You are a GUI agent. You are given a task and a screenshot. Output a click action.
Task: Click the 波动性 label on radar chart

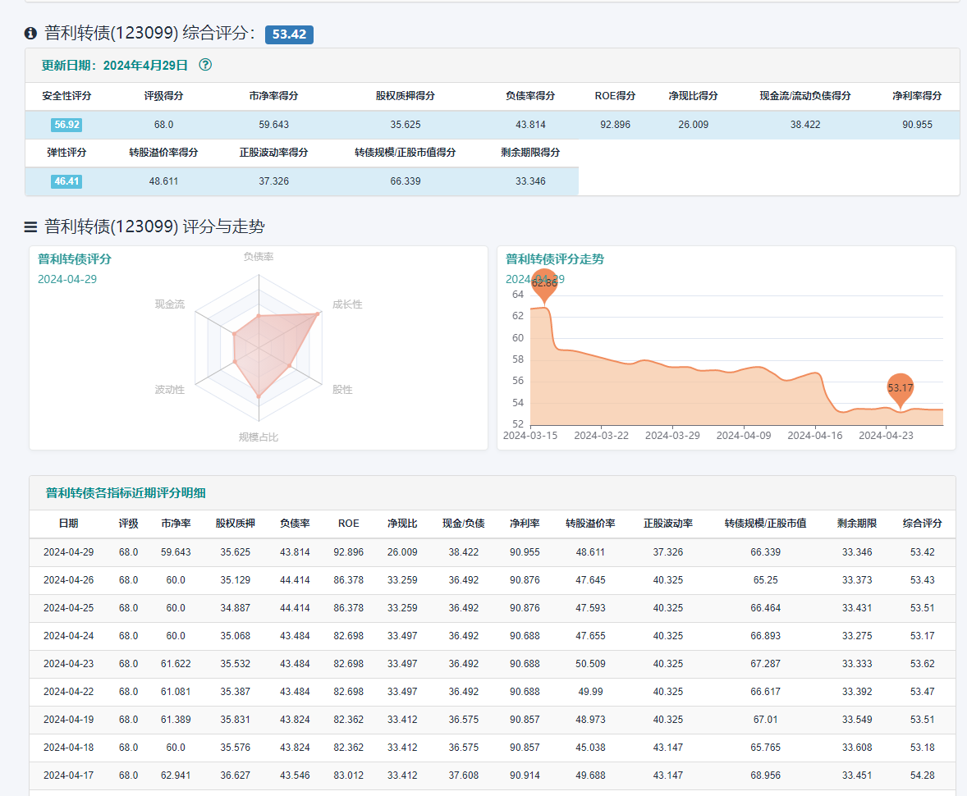(x=170, y=390)
